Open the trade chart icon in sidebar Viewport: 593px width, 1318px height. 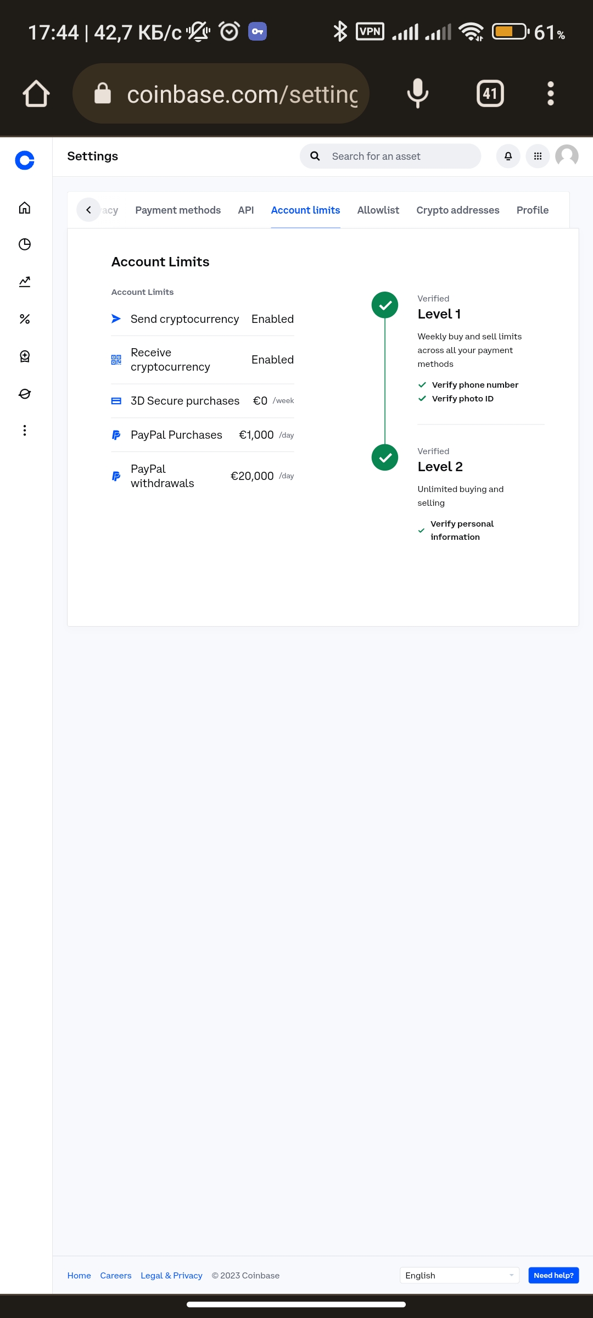coord(25,282)
